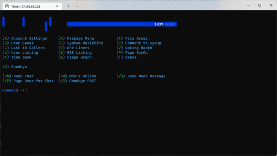This screenshot has width=277, height=156.
Task: Click the (/G) Goodbye FAST entry
Action: coord(77,81)
